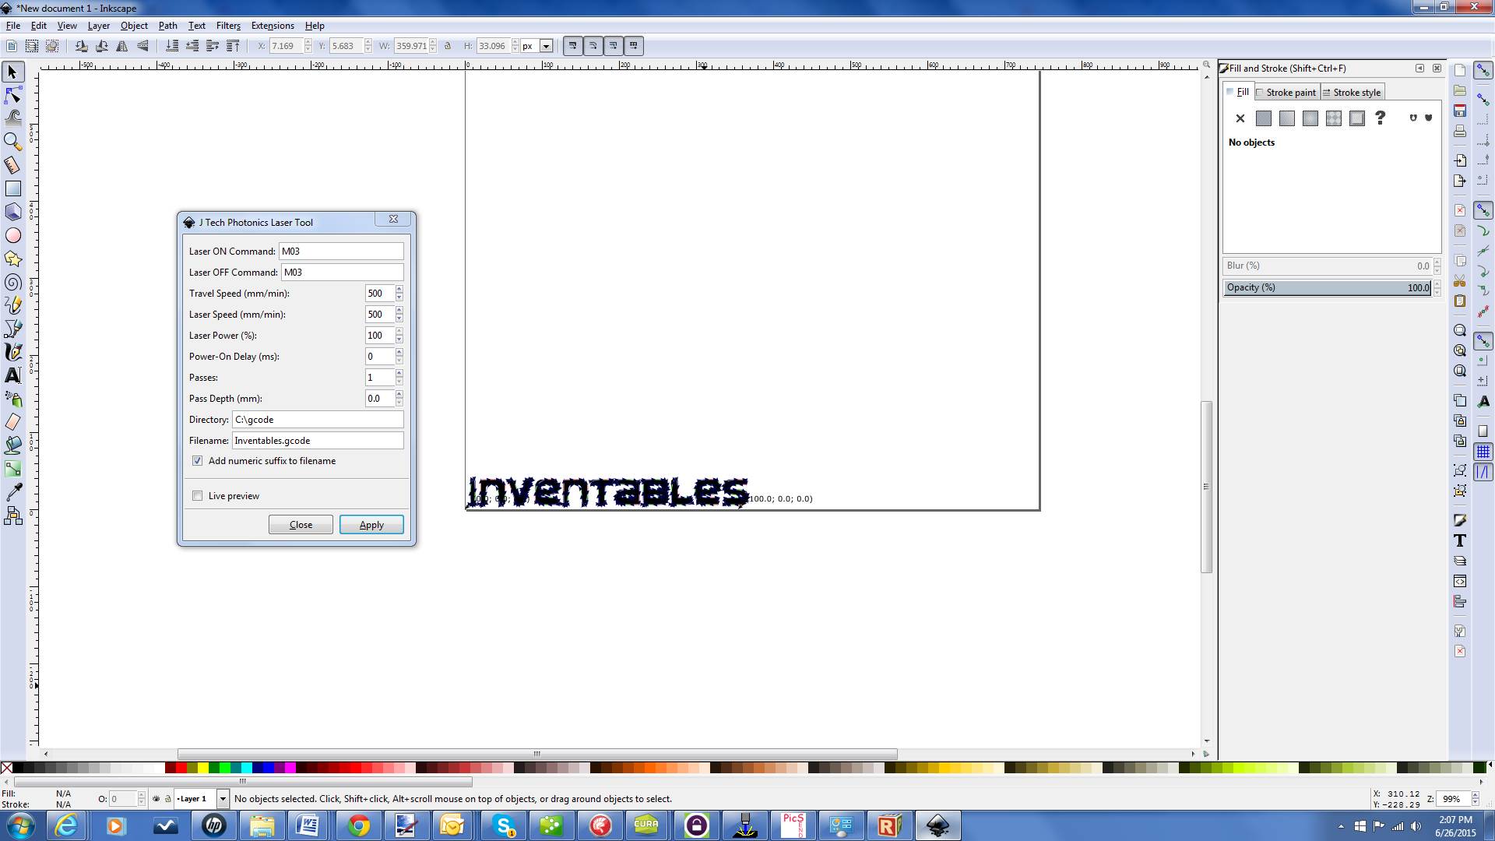Activate the Text tool in the toolbox
The width and height of the screenshot is (1495, 841).
click(13, 375)
